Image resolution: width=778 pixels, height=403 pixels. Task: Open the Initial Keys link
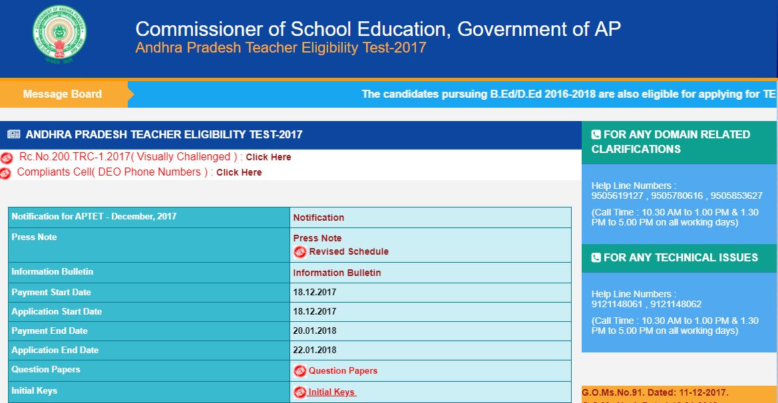click(332, 392)
